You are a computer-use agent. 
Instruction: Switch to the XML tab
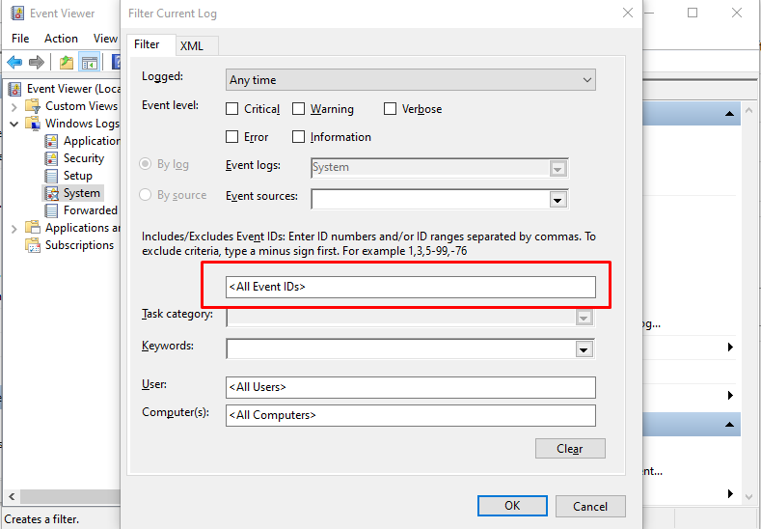click(192, 45)
